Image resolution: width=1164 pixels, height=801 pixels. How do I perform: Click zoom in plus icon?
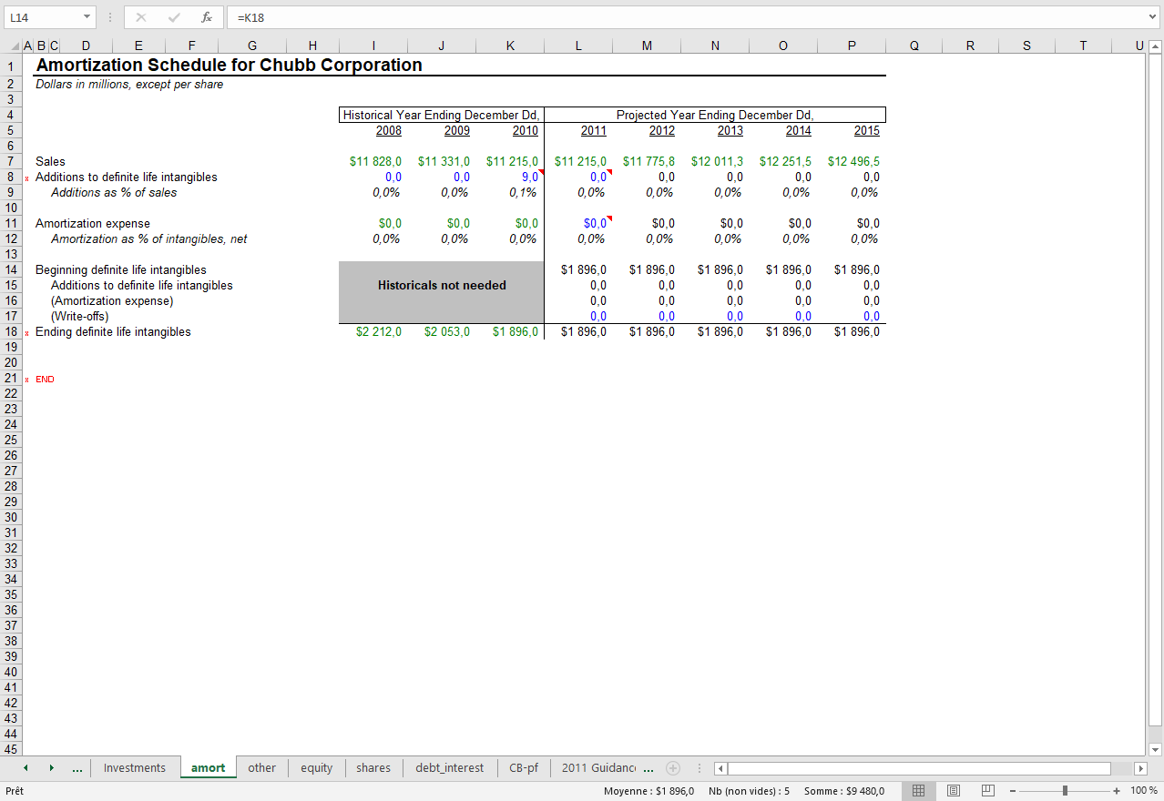pos(1117,791)
